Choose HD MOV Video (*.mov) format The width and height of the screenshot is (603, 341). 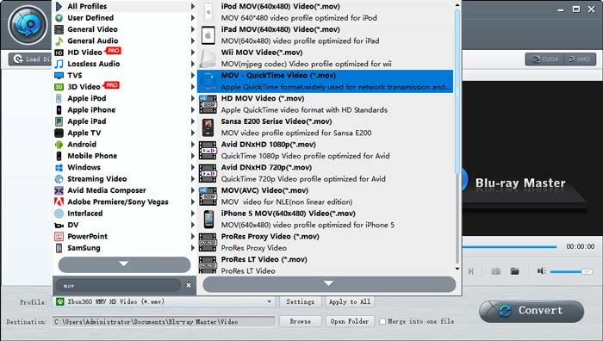(x=325, y=104)
